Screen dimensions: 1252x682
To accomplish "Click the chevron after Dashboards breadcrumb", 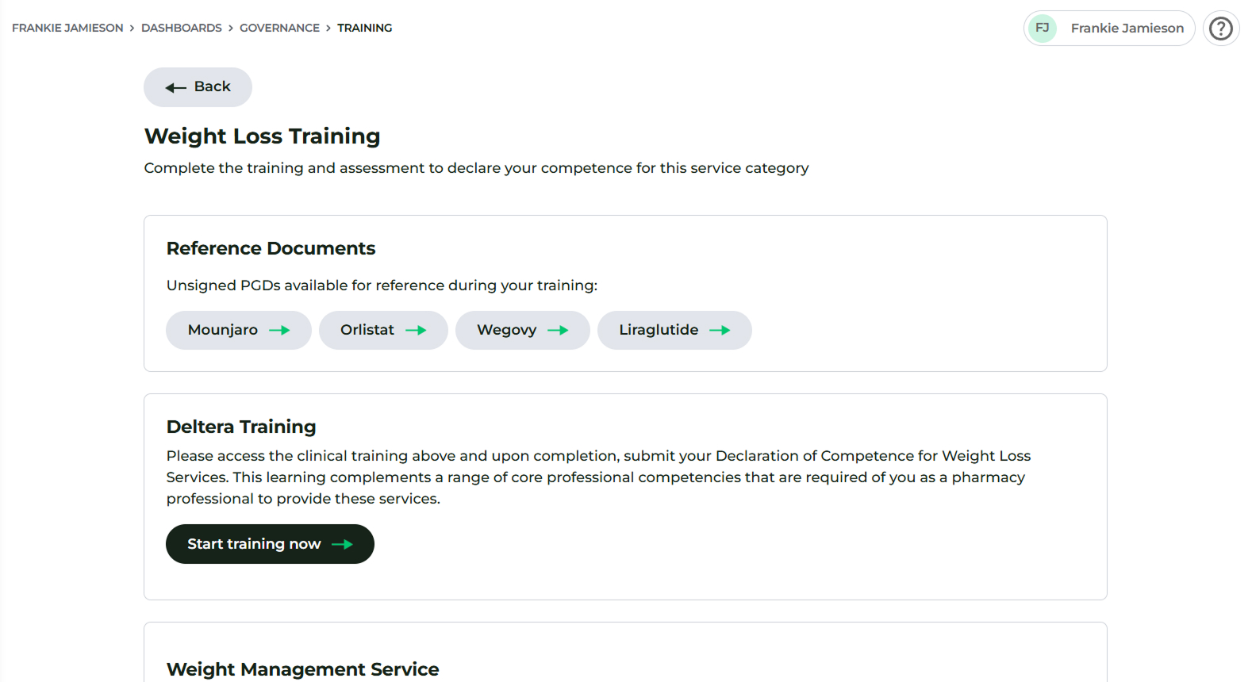I will click(231, 28).
